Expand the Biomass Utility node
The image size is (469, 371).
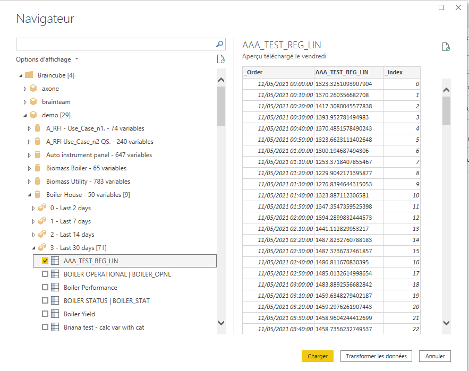[x=29, y=182]
